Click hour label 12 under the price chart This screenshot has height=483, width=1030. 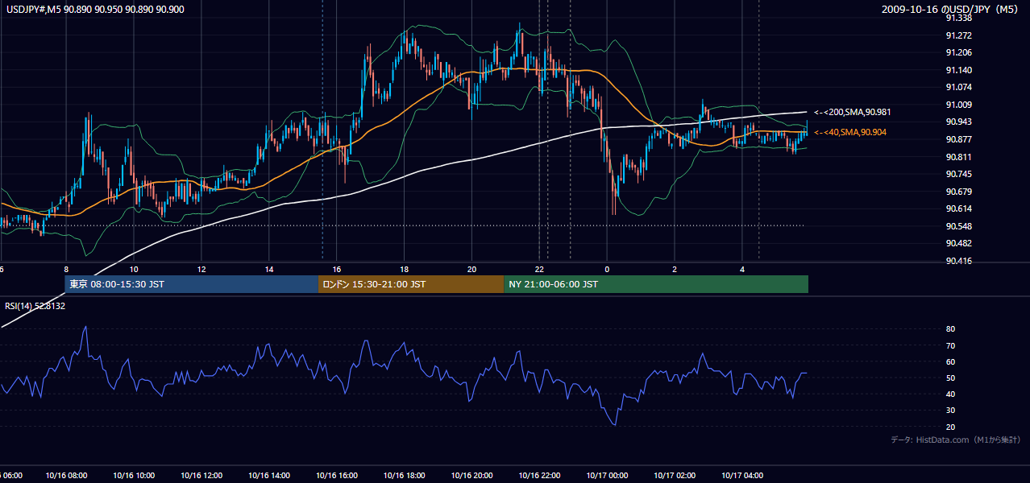[x=201, y=269]
